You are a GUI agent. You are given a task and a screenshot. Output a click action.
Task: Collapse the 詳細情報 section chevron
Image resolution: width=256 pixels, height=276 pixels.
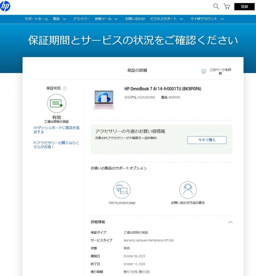coord(231,222)
